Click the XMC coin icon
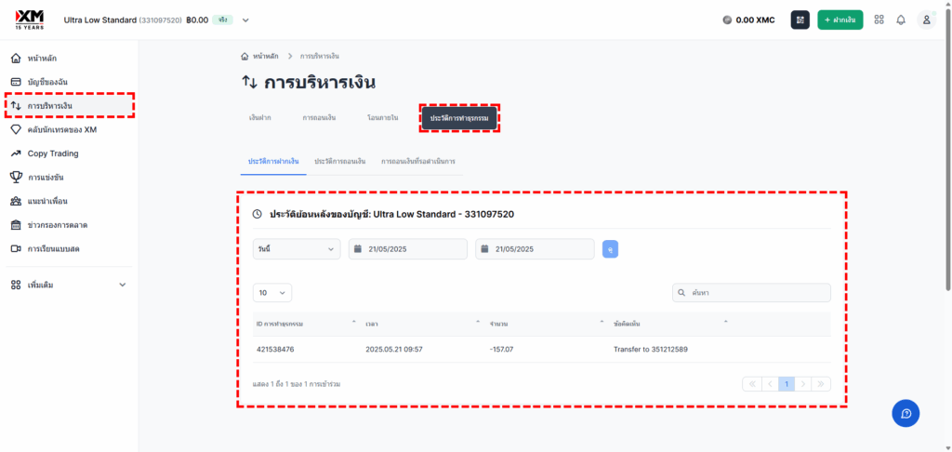The image size is (952, 452). 727,20
